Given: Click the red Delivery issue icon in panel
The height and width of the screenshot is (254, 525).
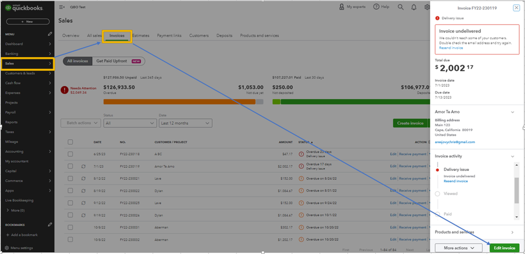Looking at the screenshot, I should [437, 18].
